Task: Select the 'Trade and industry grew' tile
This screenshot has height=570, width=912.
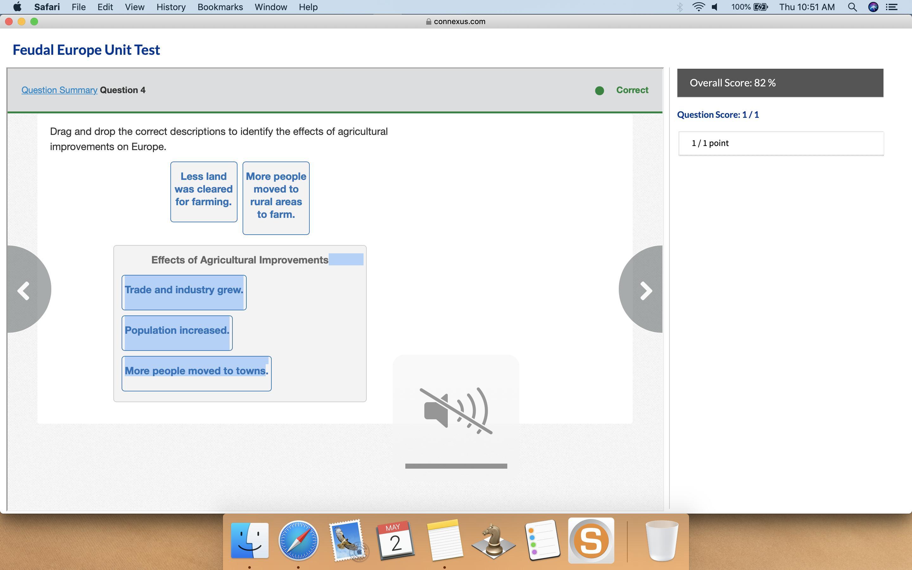Action: tap(184, 292)
